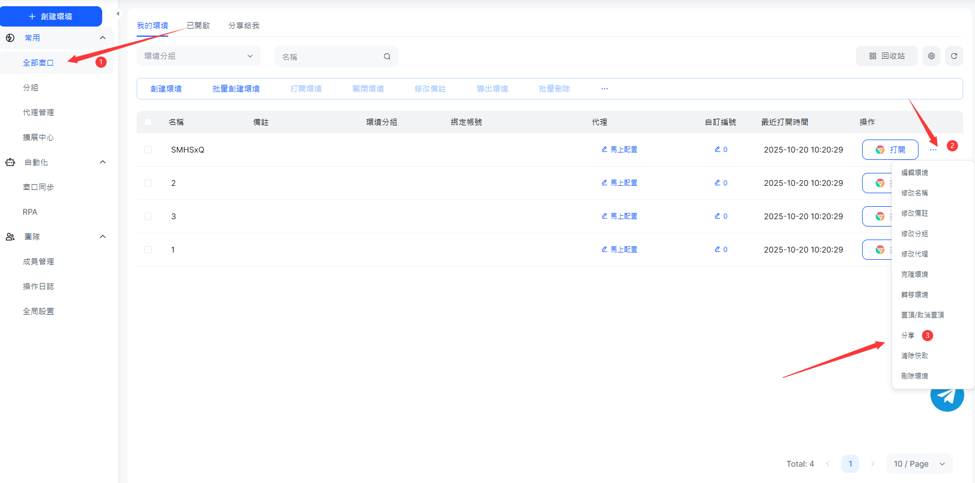The width and height of the screenshot is (975, 483).
Task: Click the 創建環境 button in sidebar
Action: click(51, 16)
